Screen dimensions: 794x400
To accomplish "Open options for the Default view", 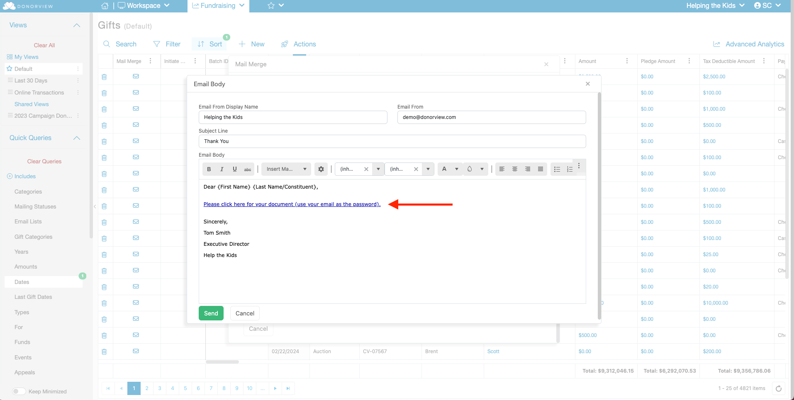I will click(78, 69).
